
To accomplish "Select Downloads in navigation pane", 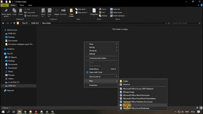I will pos(13,68).
